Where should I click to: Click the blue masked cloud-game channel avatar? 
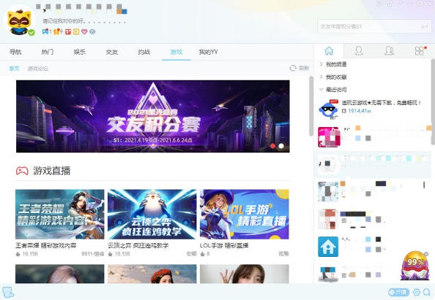328,109
